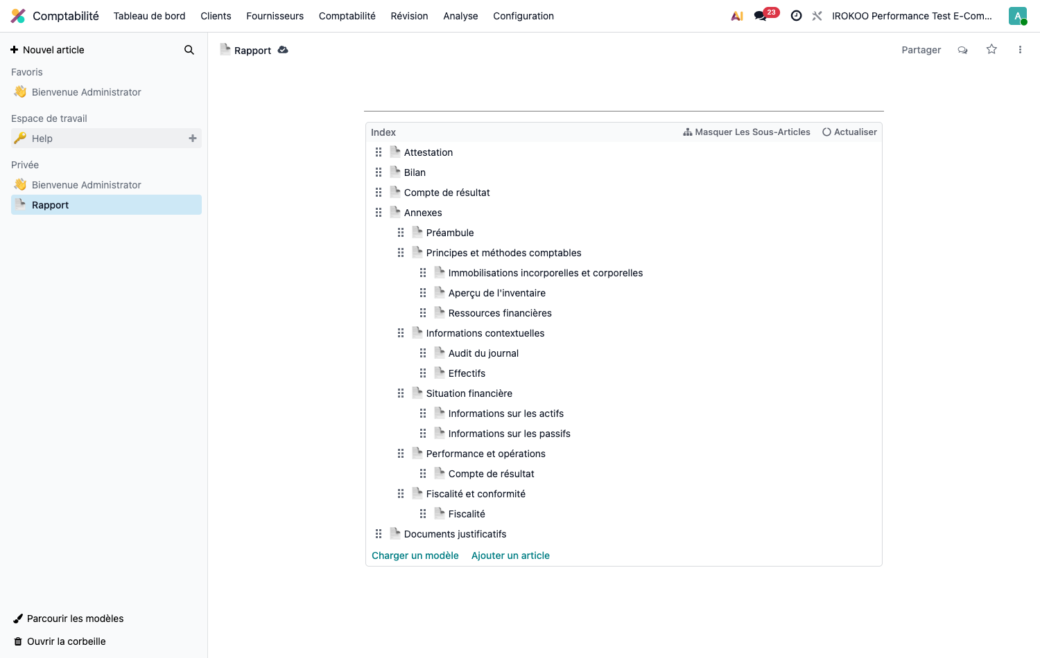The height and width of the screenshot is (658, 1040).
Task: Open the article options kebab menu
Action: click(x=1020, y=50)
